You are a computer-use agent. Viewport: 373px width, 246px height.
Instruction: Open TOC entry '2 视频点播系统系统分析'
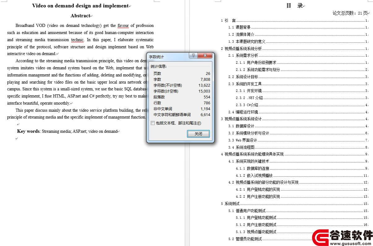click(x=294, y=49)
